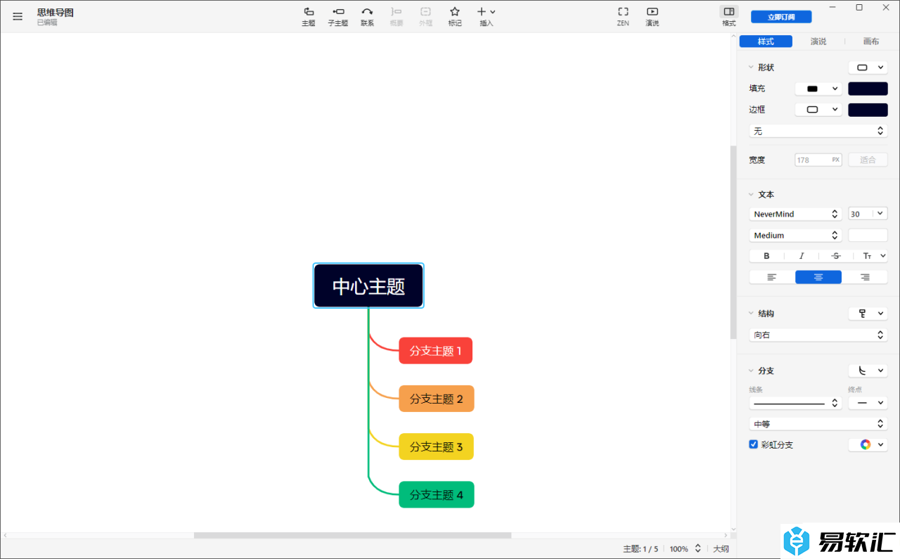Image resolution: width=900 pixels, height=559 pixels.
Task: Align text to the left
Action: pyautogui.click(x=772, y=277)
